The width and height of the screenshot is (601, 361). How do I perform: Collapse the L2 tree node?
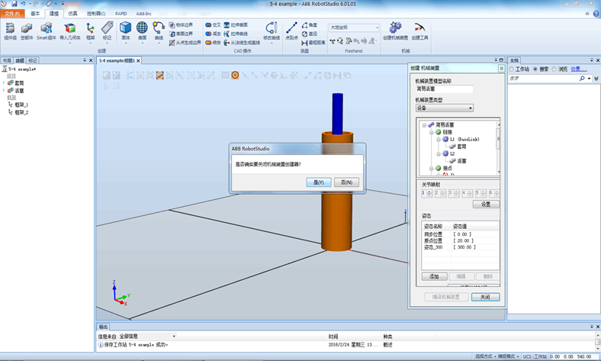[439, 154]
